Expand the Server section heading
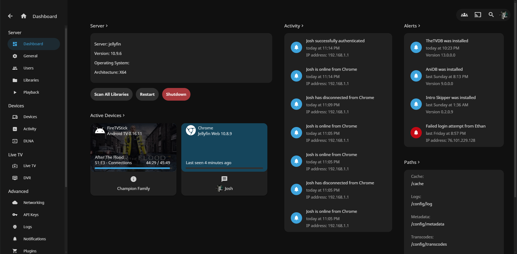This screenshot has width=517, height=254. click(99, 26)
